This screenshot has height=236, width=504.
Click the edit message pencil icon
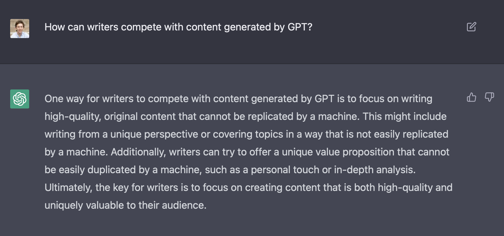click(x=471, y=27)
